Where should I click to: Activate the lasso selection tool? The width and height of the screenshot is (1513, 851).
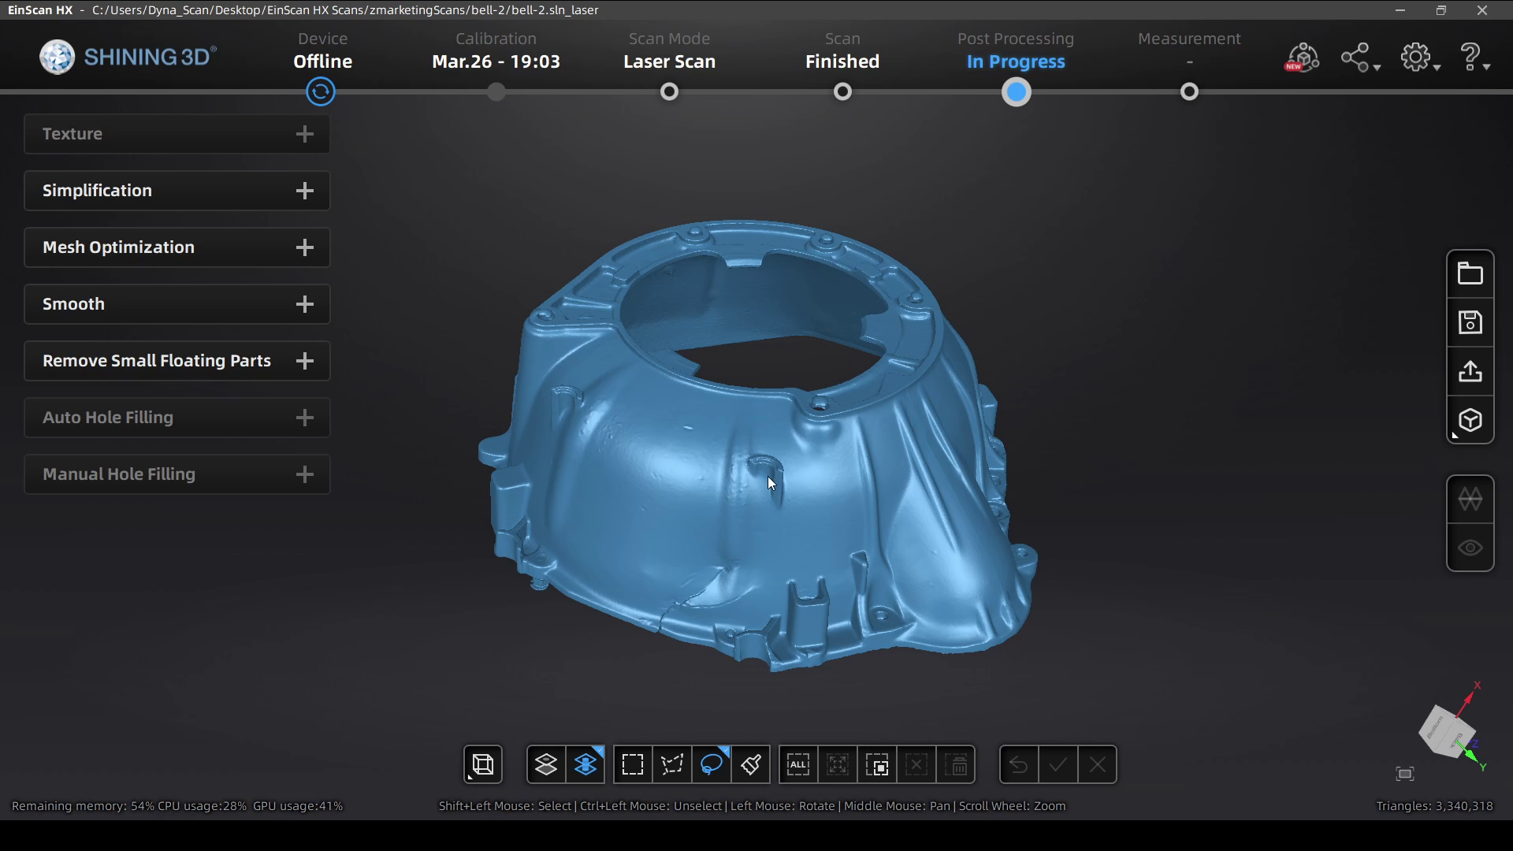pos(712,764)
